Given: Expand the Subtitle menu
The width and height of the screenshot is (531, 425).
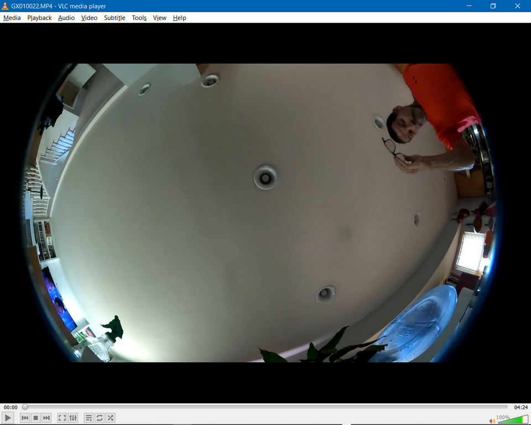Looking at the screenshot, I should point(114,18).
